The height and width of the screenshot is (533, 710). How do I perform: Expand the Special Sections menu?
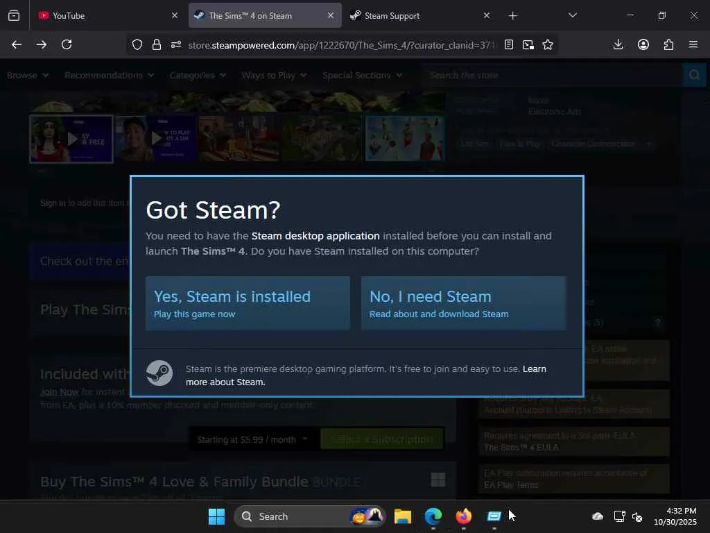(362, 75)
